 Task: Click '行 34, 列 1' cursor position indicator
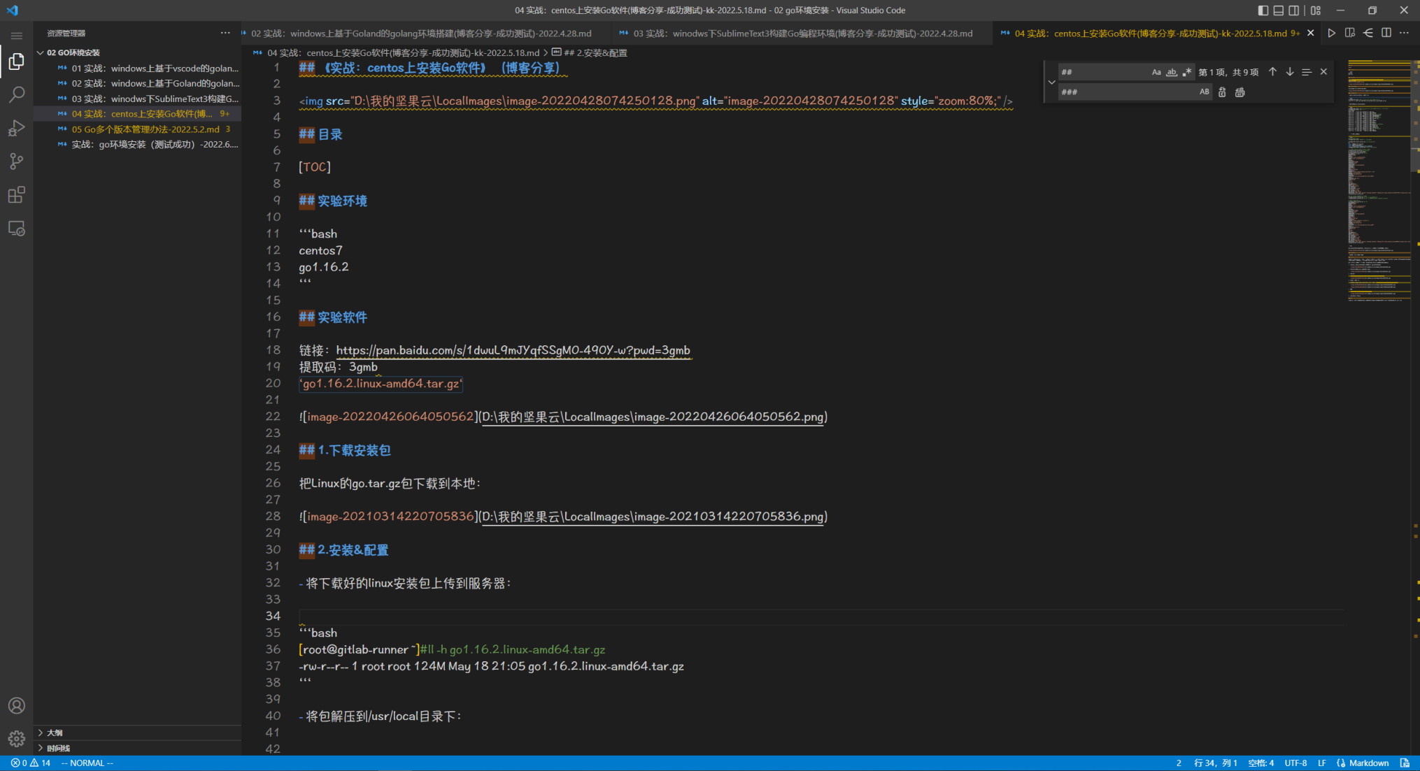pyautogui.click(x=1216, y=763)
